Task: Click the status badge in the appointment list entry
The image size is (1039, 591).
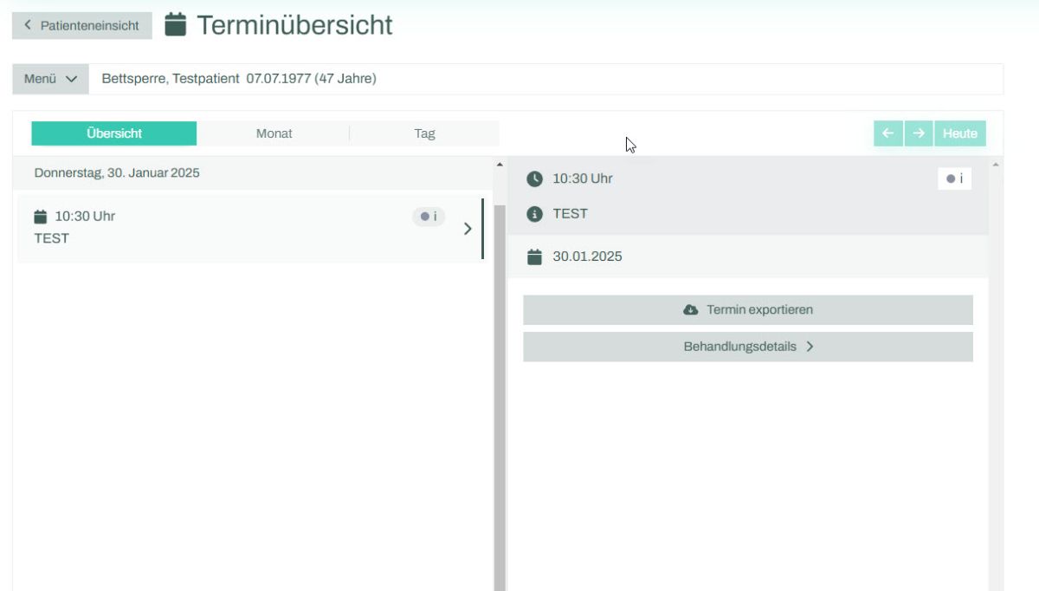Action: click(x=429, y=217)
